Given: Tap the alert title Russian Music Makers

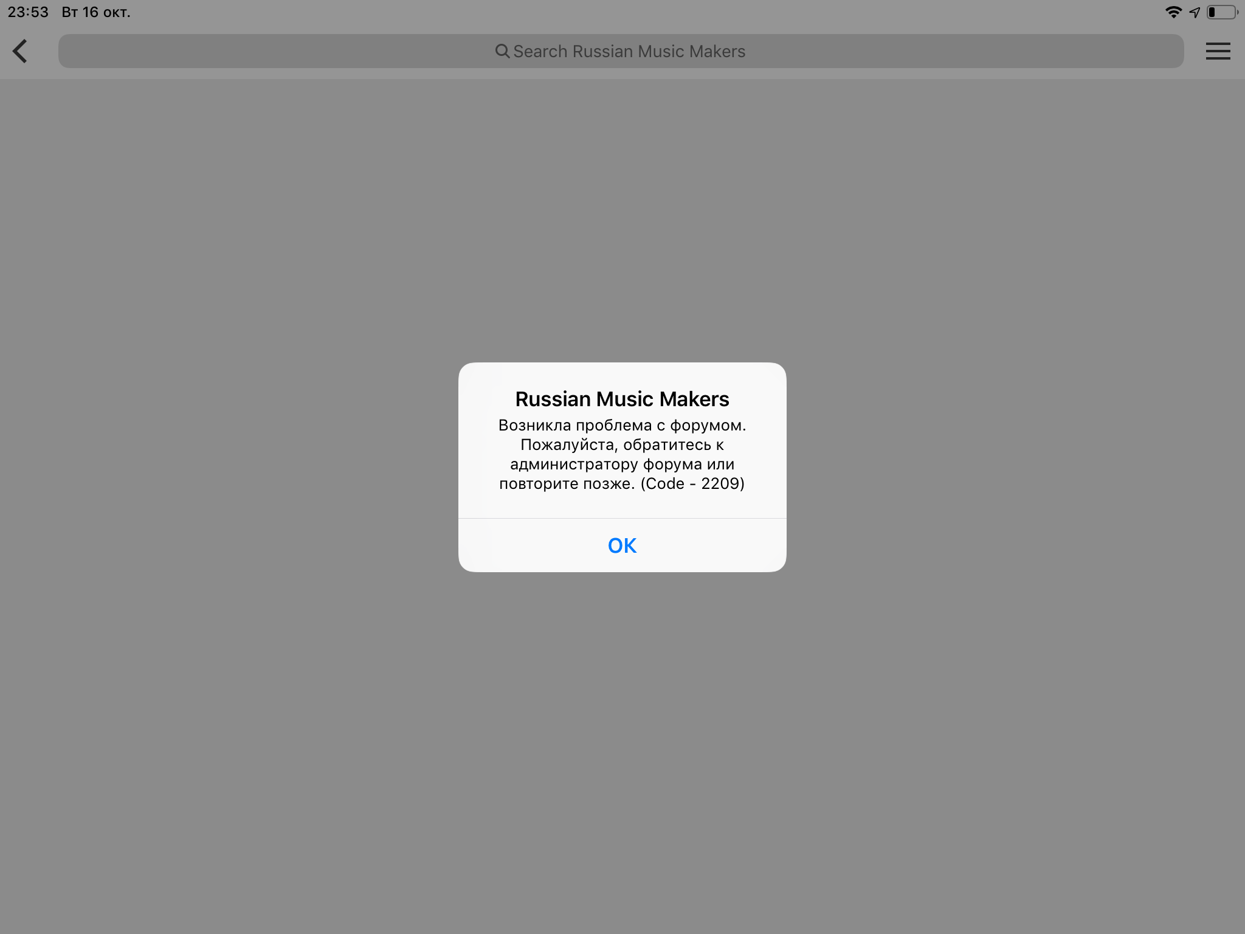Looking at the screenshot, I should (622, 399).
